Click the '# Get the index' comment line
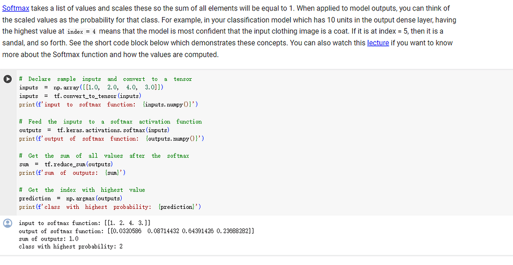This screenshot has width=513, height=265. 82,190
